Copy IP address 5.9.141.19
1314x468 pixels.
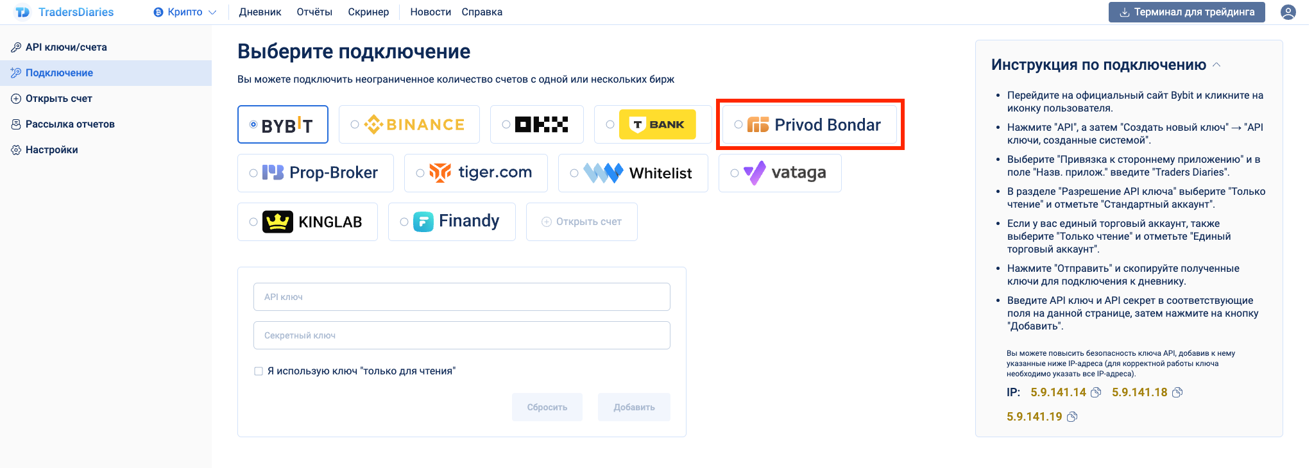1072,417
